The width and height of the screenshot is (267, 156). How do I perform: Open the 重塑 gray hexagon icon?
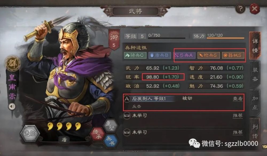pos(111,126)
